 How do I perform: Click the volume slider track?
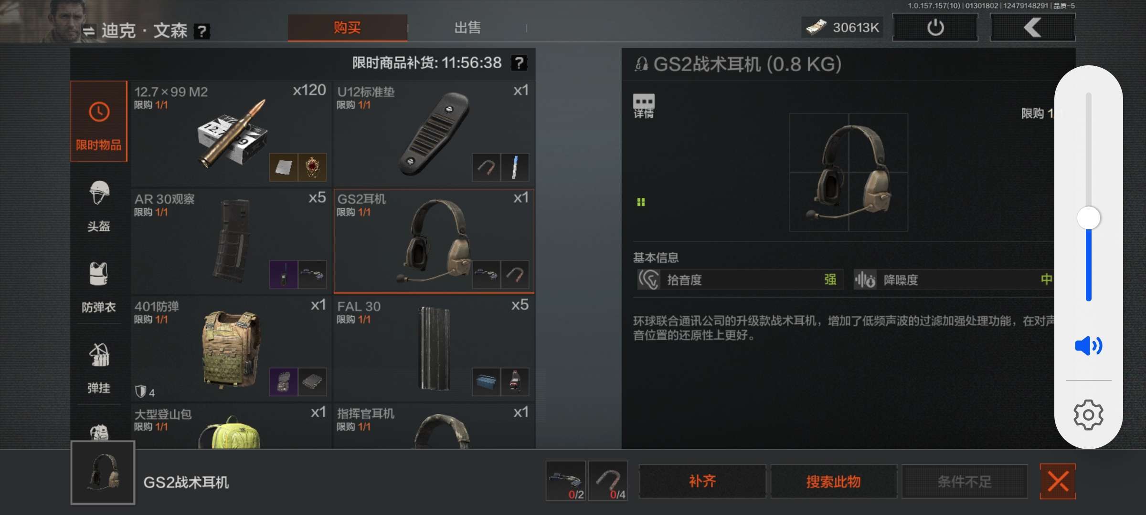point(1088,196)
